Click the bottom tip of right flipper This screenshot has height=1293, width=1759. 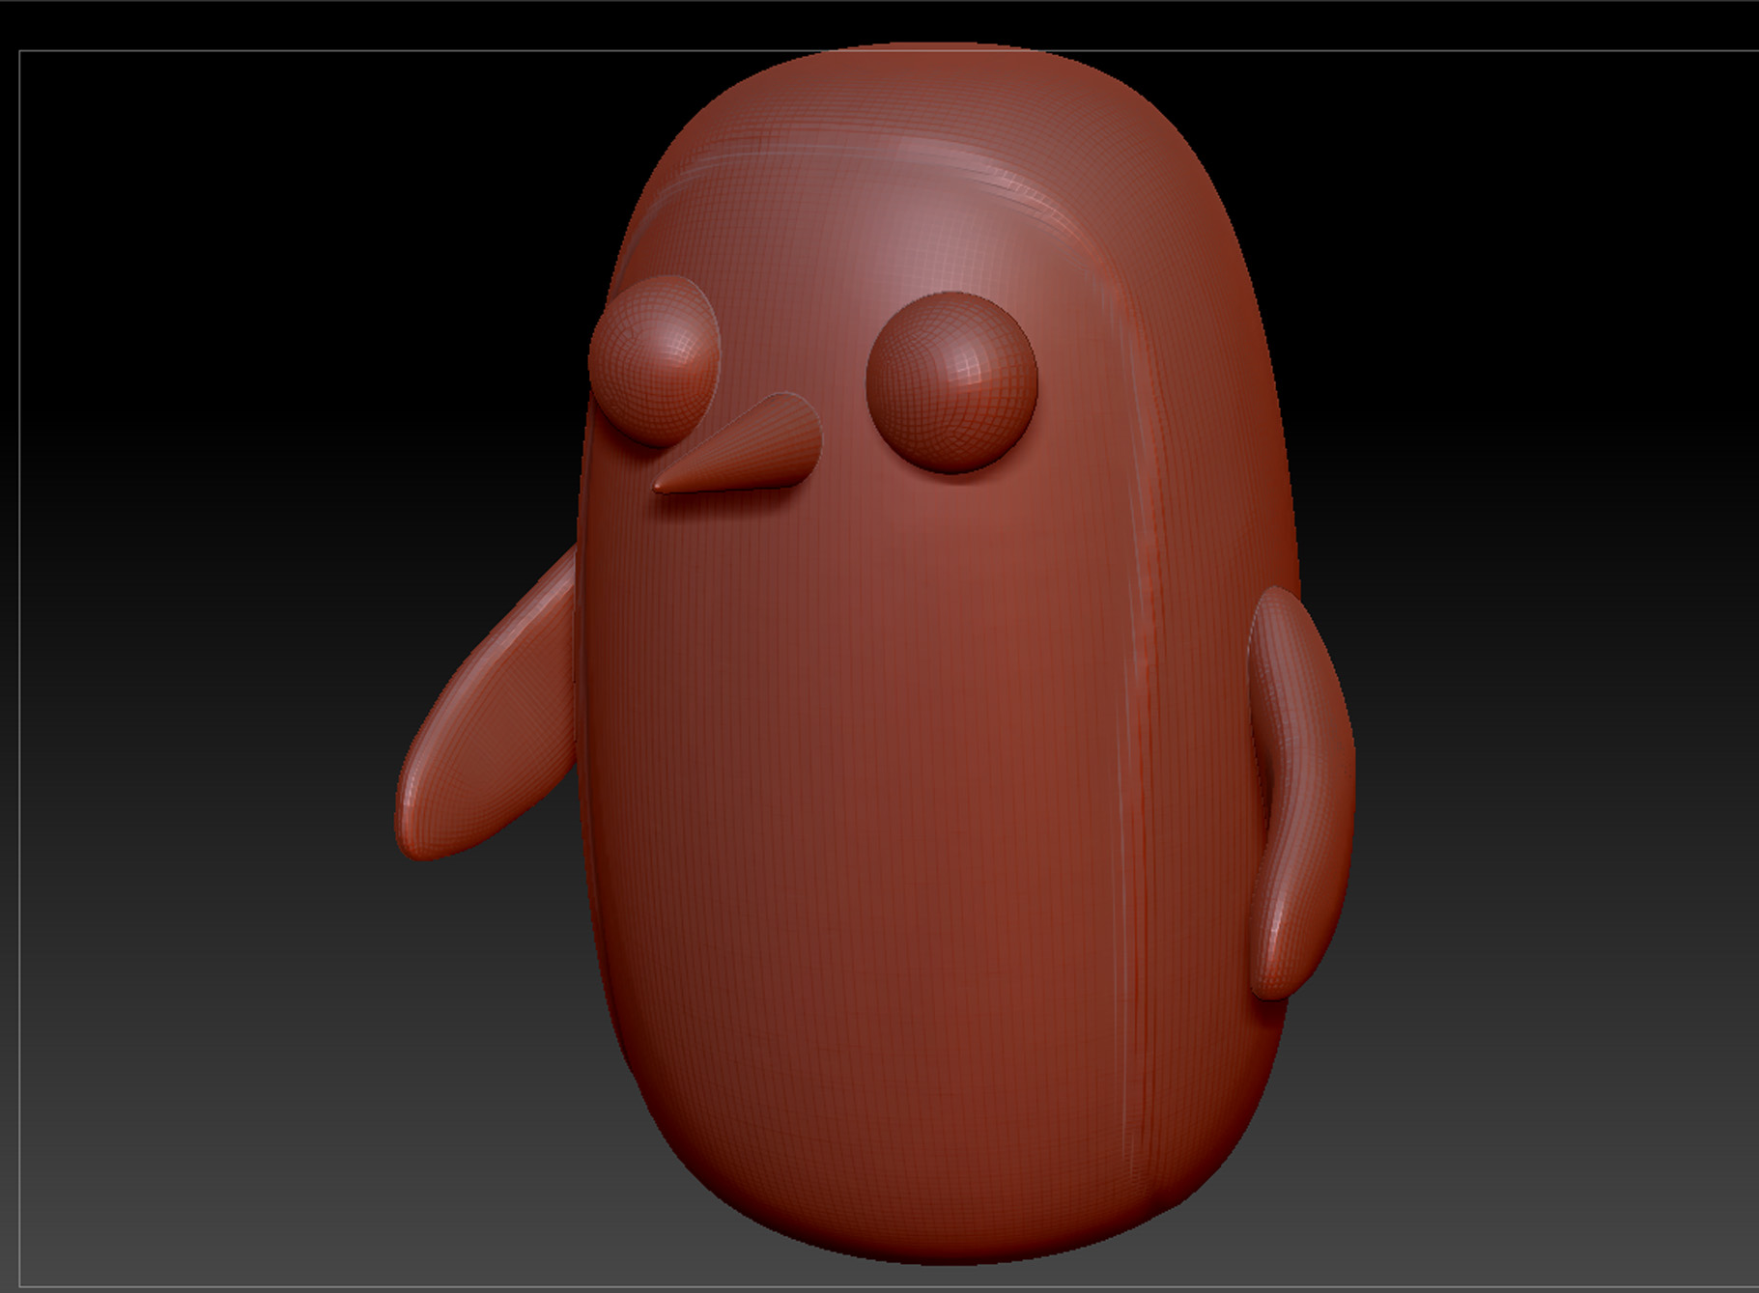pos(1271,985)
